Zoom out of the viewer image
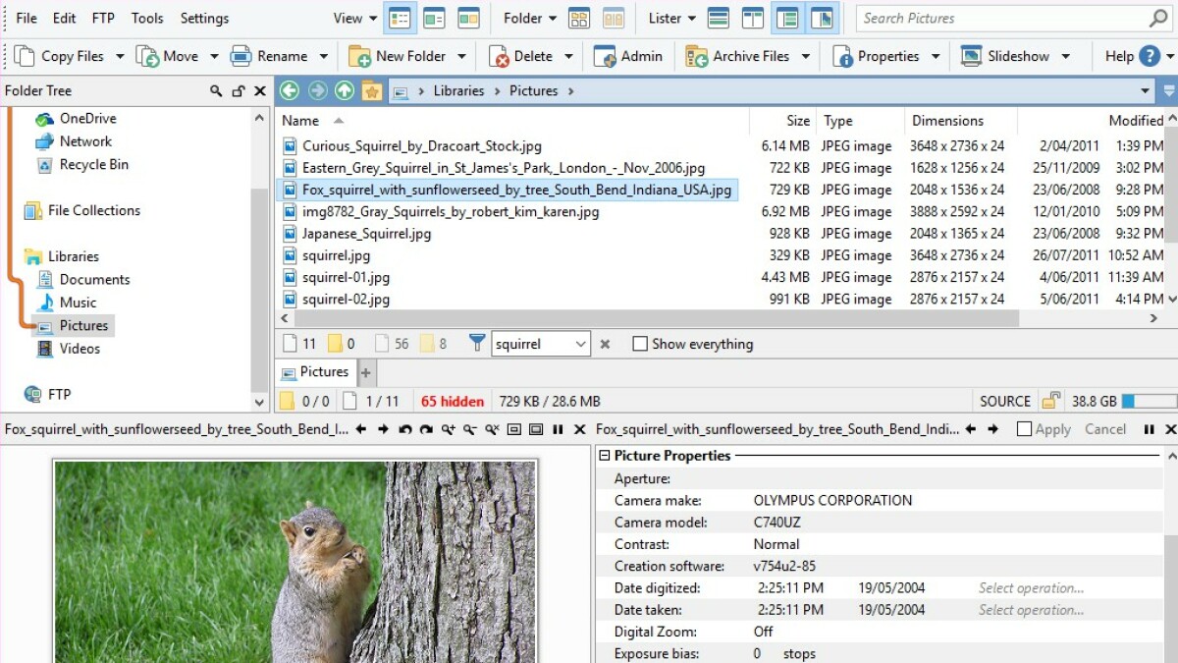This screenshot has height=663, width=1178. [x=470, y=429]
